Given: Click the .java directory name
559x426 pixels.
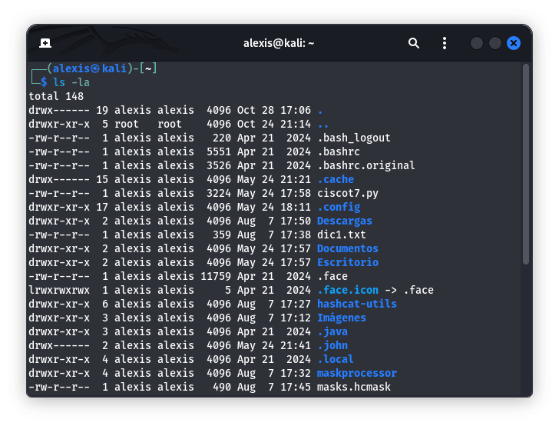Looking at the screenshot, I should click(x=332, y=331).
